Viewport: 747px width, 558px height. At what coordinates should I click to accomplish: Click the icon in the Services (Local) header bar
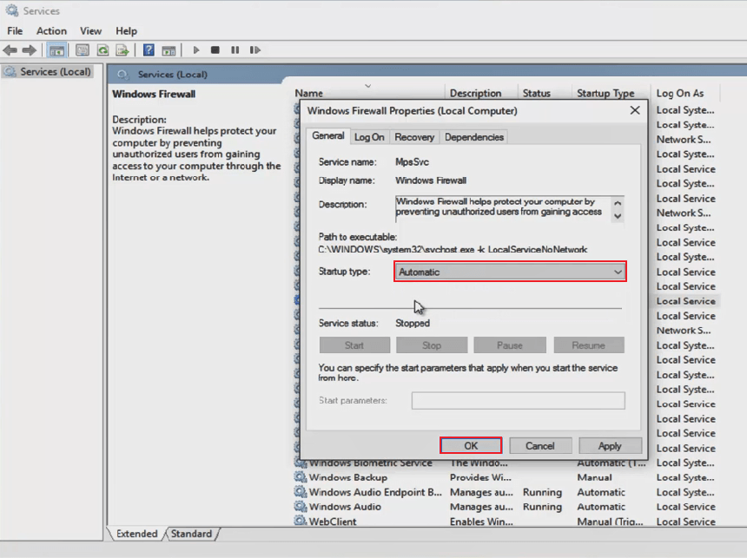[123, 75]
